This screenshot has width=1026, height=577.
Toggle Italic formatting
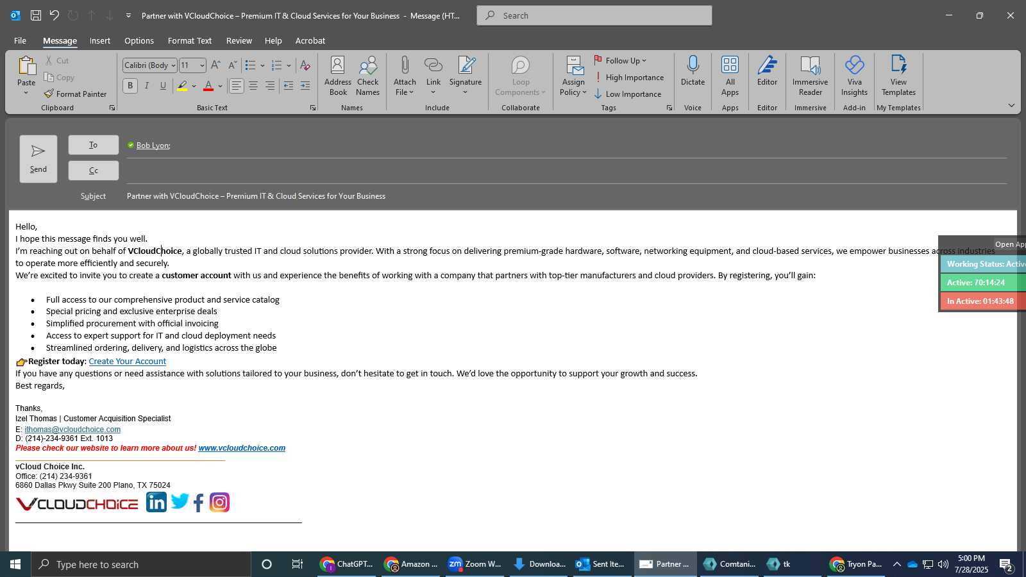coord(147,86)
